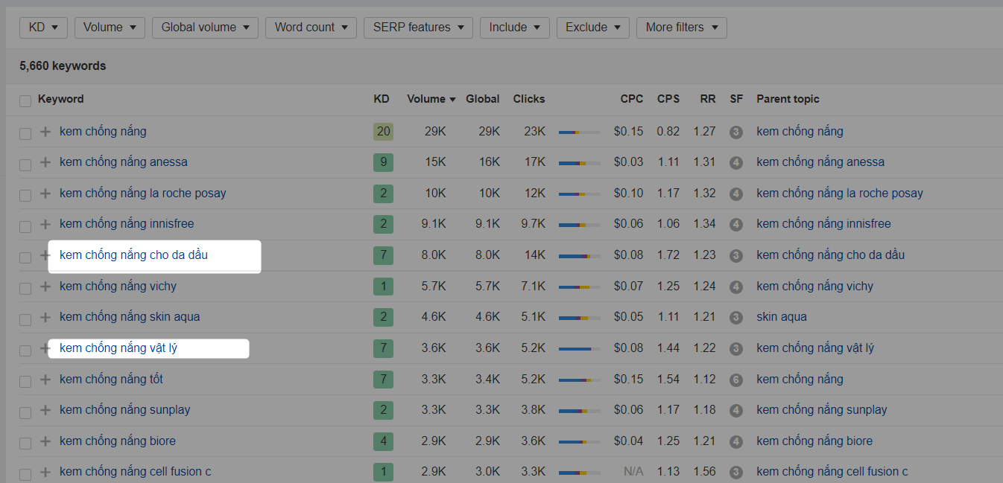1003x483 pixels.
Task: Expand the More filters menu
Action: point(682,28)
